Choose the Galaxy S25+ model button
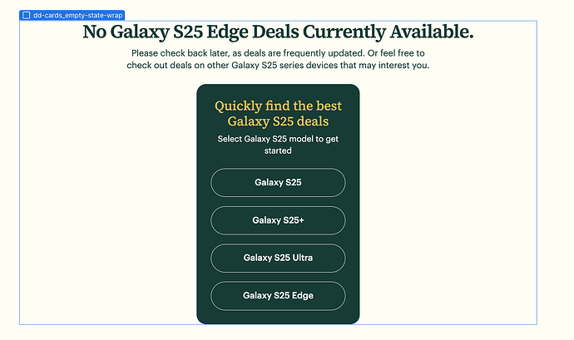 [x=278, y=220]
